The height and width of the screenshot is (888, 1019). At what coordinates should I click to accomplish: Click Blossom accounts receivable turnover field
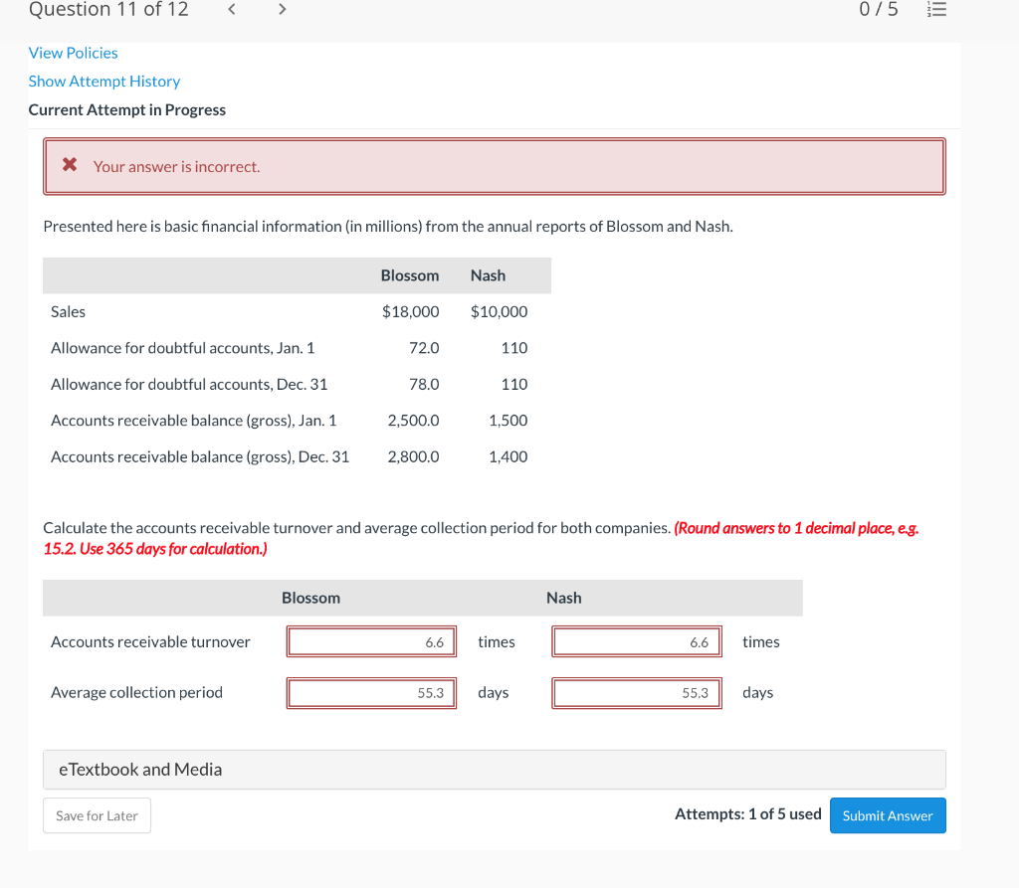point(372,641)
